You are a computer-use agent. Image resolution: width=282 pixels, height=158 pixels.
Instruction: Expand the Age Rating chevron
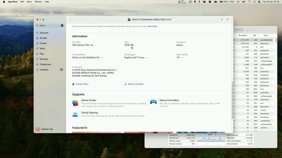[x=182, y=57]
